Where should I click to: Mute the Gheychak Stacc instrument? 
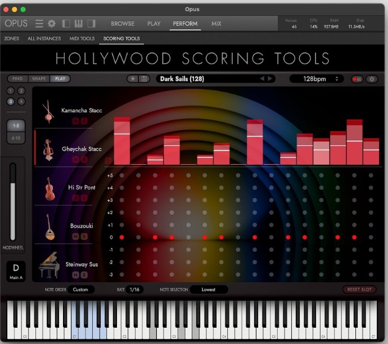tap(75, 160)
